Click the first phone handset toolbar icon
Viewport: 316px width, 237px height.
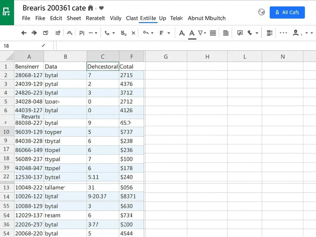(x=107, y=33)
